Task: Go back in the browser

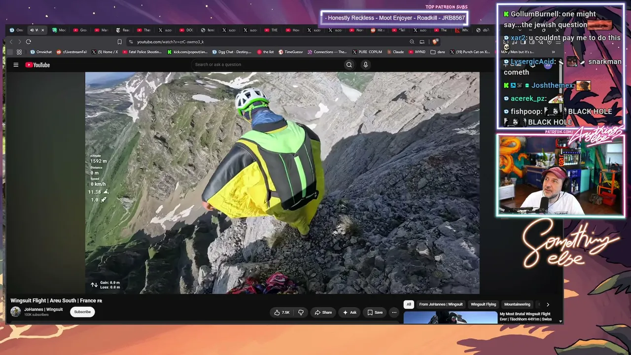Action: [x=11, y=42]
